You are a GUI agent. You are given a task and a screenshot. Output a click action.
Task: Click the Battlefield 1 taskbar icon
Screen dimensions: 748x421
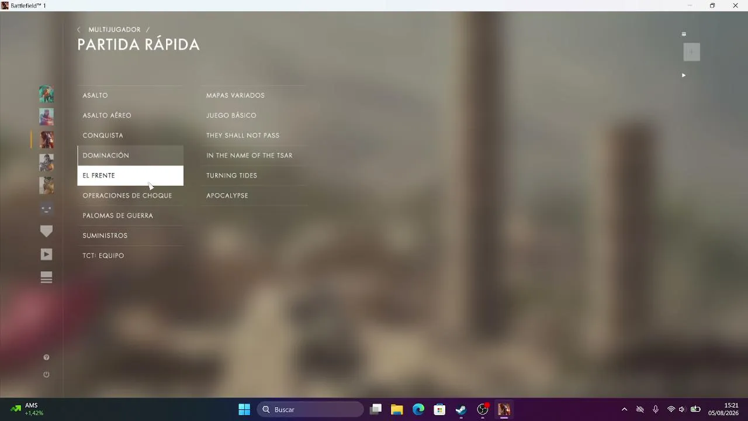504,409
